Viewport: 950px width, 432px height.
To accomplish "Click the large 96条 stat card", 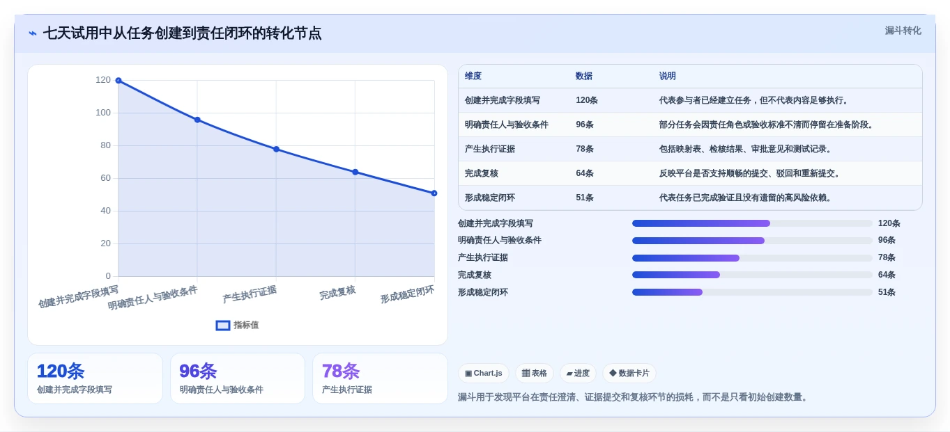I will click(238, 378).
